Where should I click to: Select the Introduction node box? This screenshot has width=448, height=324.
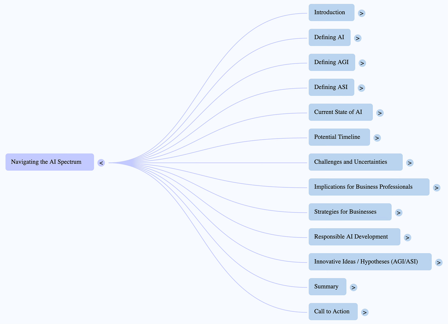[332, 12]
